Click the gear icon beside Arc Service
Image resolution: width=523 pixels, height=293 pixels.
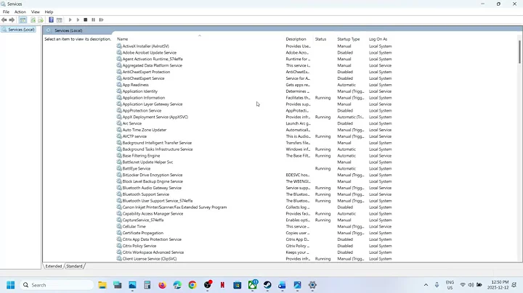(119, 123)
